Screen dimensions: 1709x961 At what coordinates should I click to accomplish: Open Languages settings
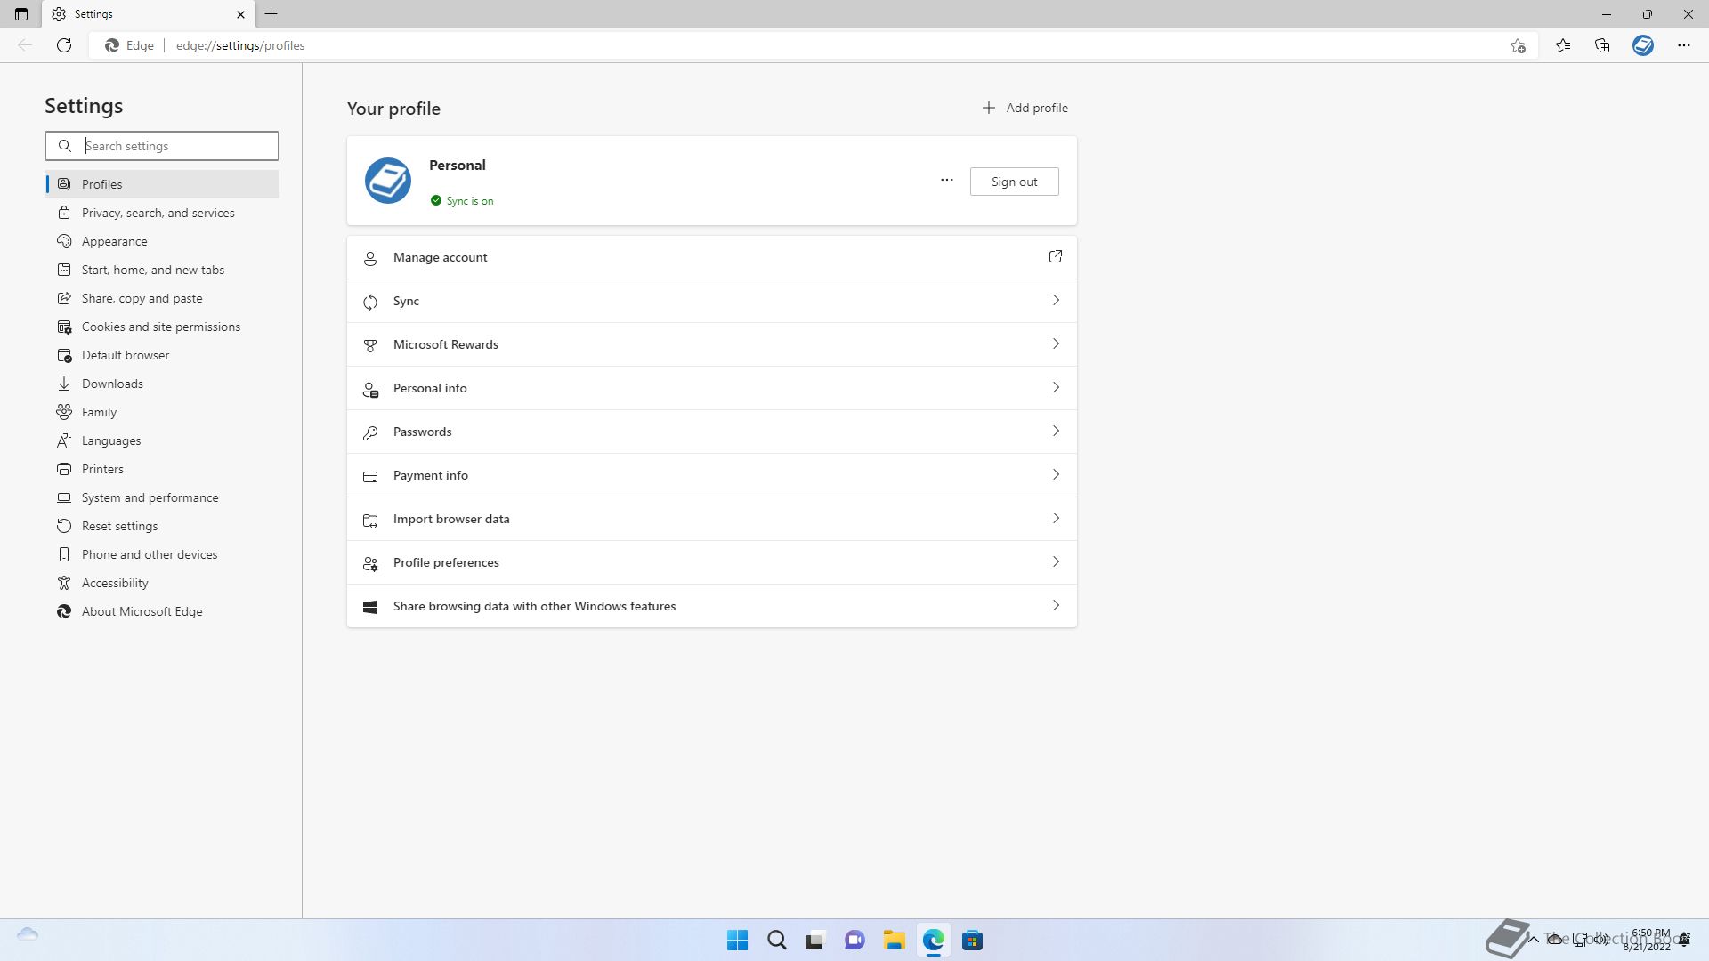pyautogui.click(x=162, y=440)
